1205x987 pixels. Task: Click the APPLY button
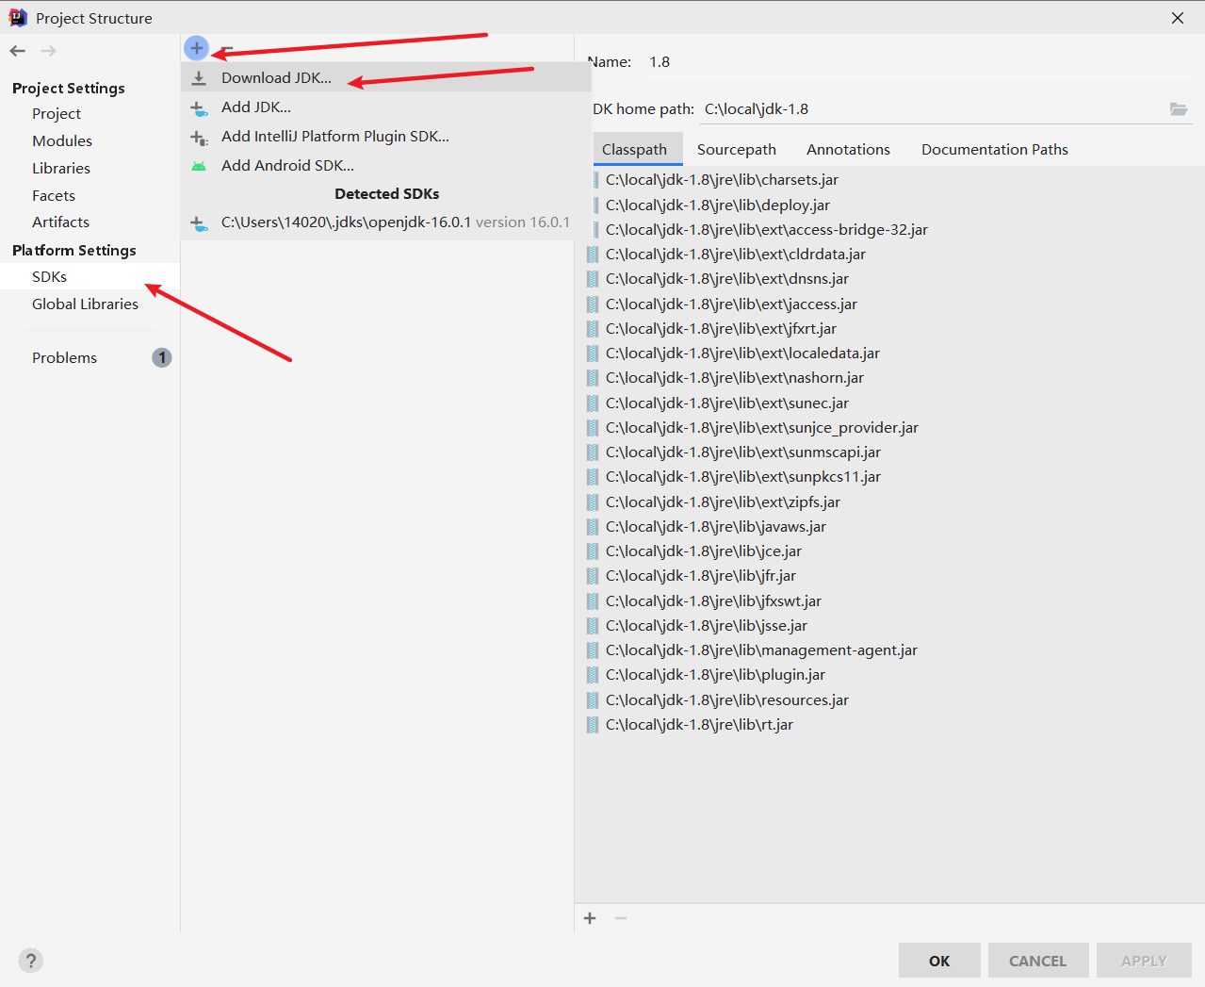[1144, 961]
